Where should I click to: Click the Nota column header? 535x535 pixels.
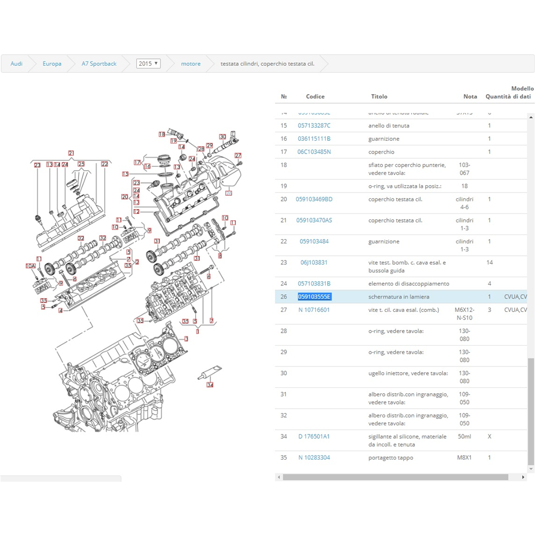[x=470, y=96]
